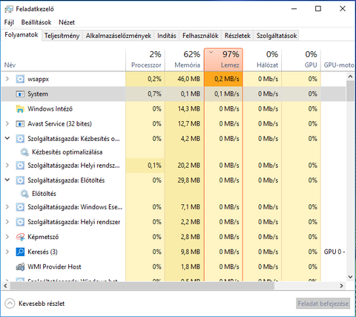Select the Windows Intéző folder icon
Image resolution: width=356 pixels, height=317 pixels.
[x=20, y=109]
